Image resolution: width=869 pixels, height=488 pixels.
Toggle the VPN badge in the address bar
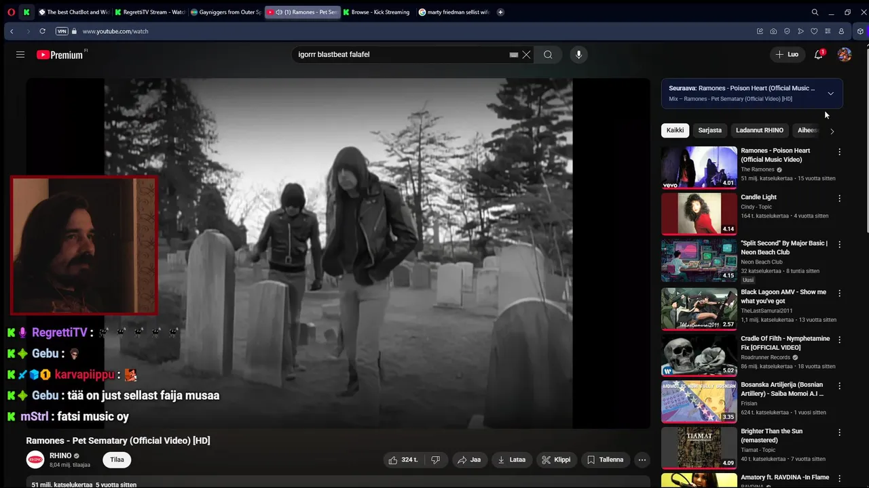click(x=62, y=31)
